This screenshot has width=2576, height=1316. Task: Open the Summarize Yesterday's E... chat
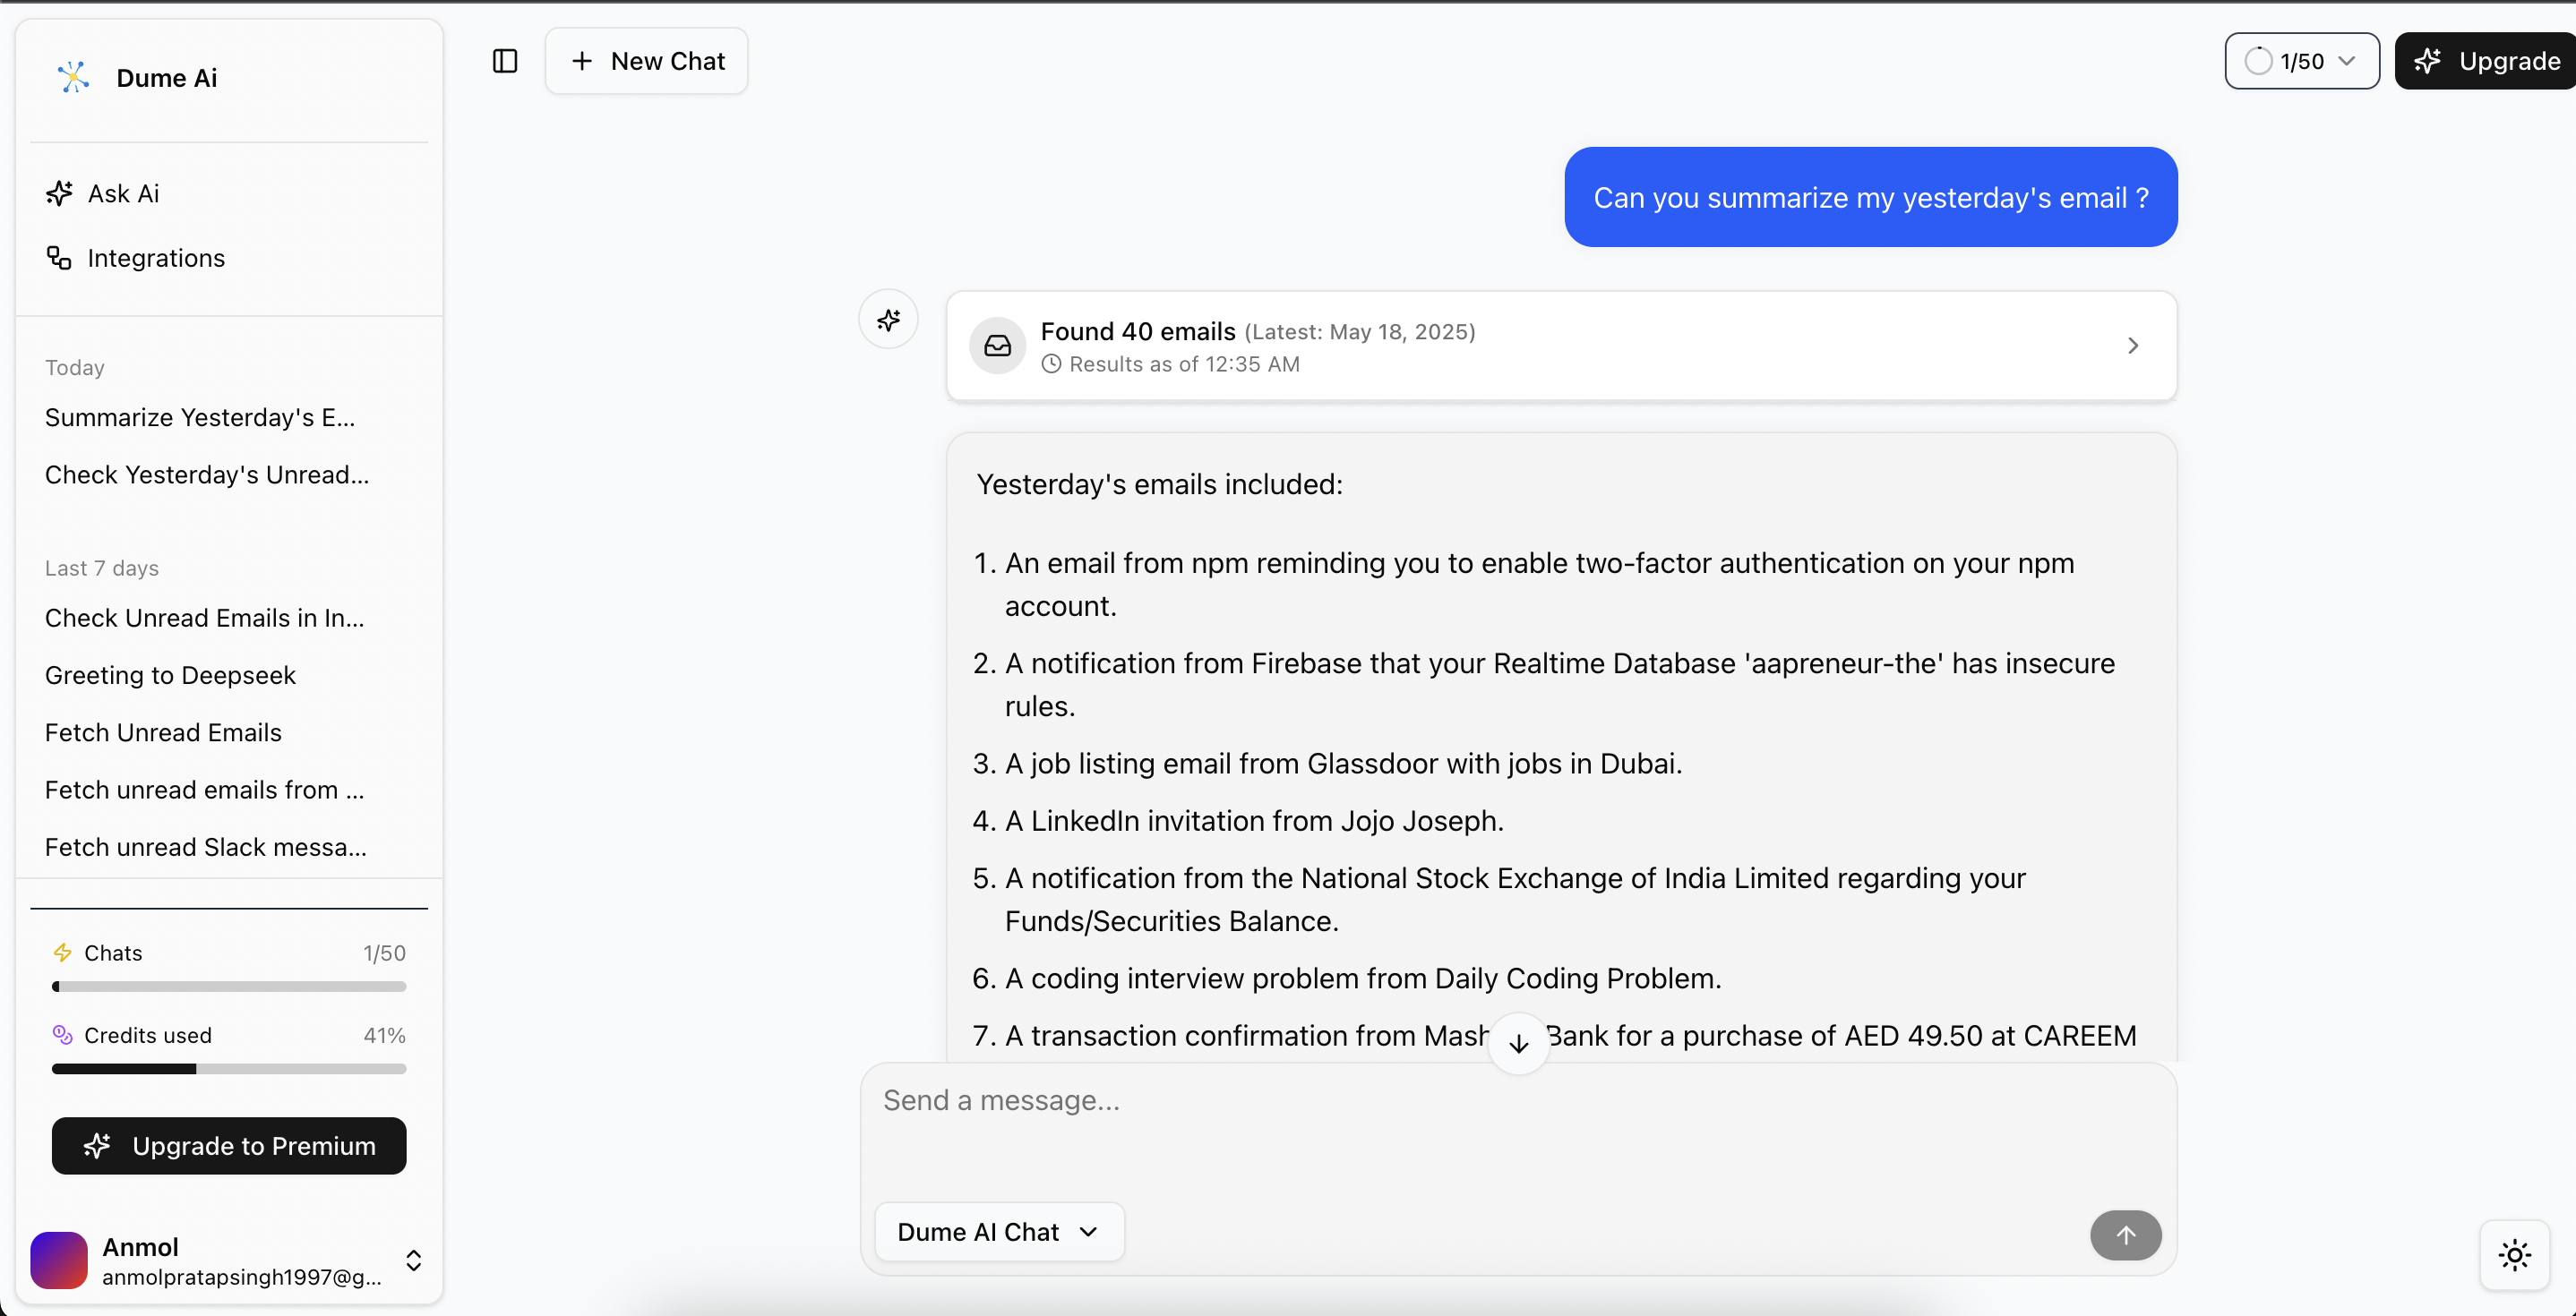point(199,419)
